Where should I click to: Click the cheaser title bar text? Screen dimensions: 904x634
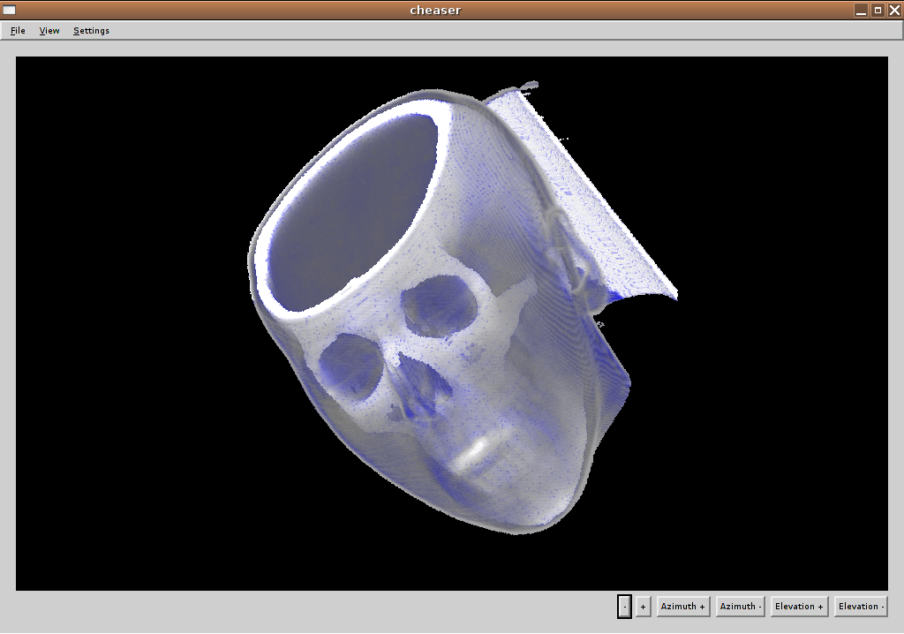point(435,10)
